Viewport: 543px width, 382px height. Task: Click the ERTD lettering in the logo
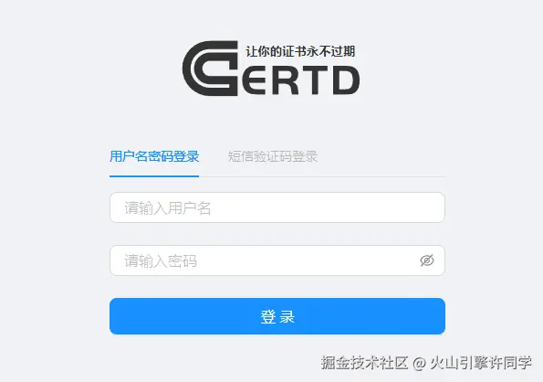click(x=300, y=80)
